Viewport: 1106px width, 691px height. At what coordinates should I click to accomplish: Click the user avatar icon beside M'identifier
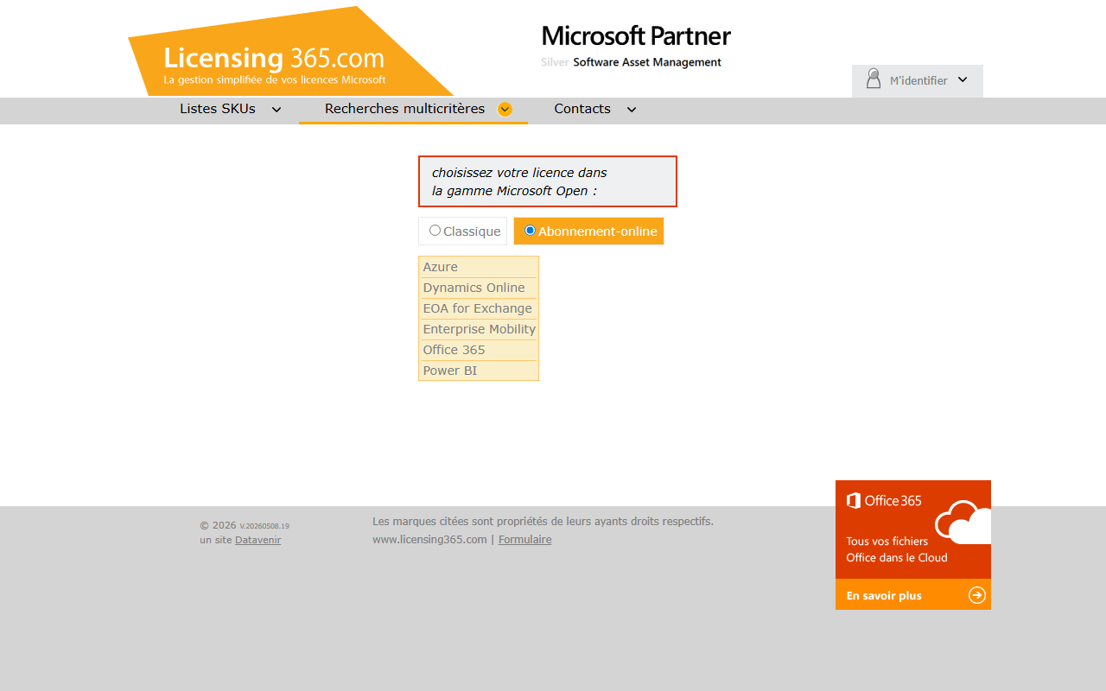tap(874, 79)
